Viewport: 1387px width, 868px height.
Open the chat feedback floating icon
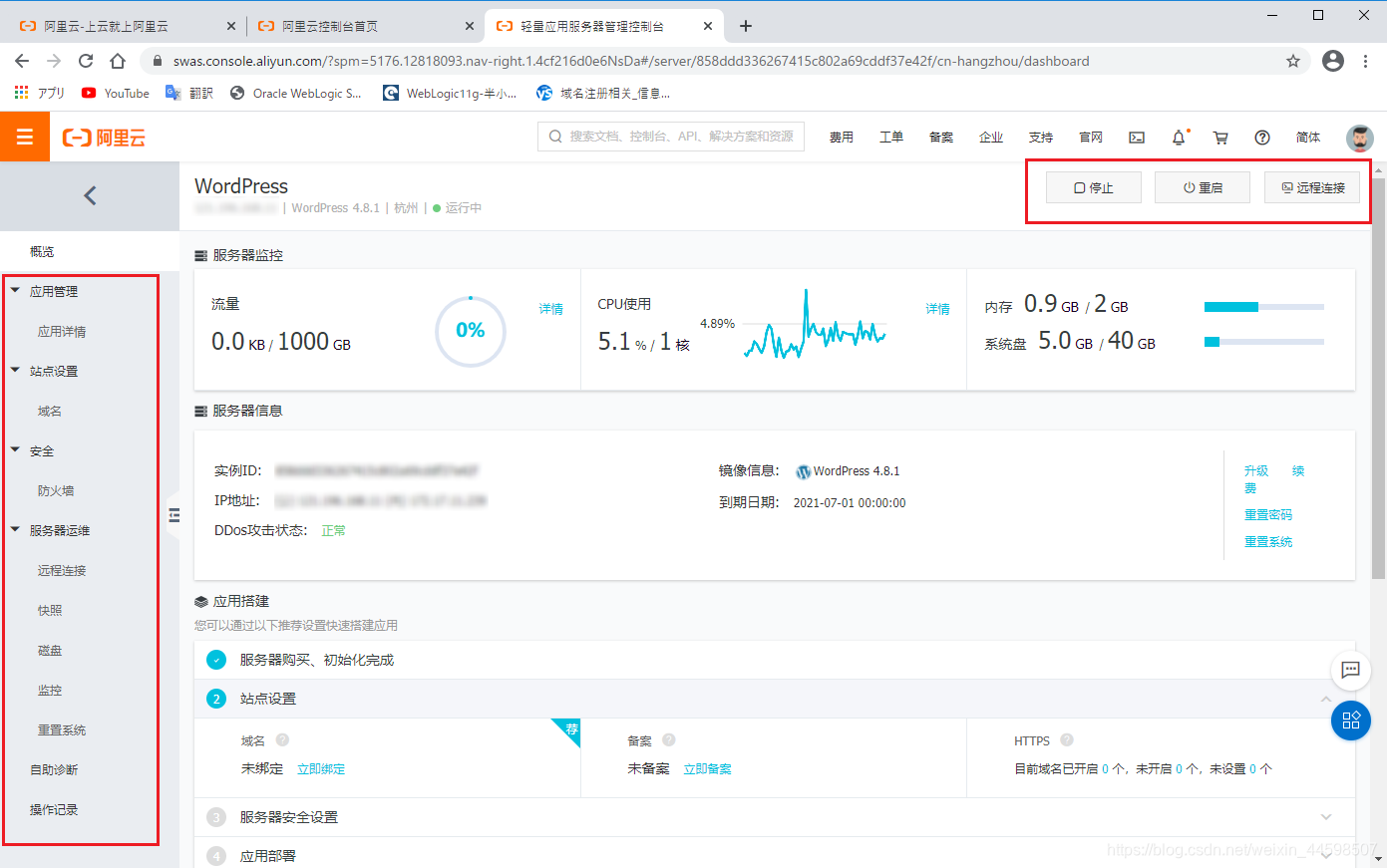(1351, 670)
